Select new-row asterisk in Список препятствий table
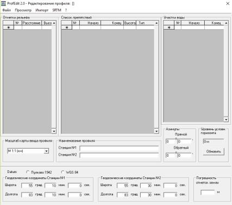This screenshot has height=205, width=232. click(67, 28)
